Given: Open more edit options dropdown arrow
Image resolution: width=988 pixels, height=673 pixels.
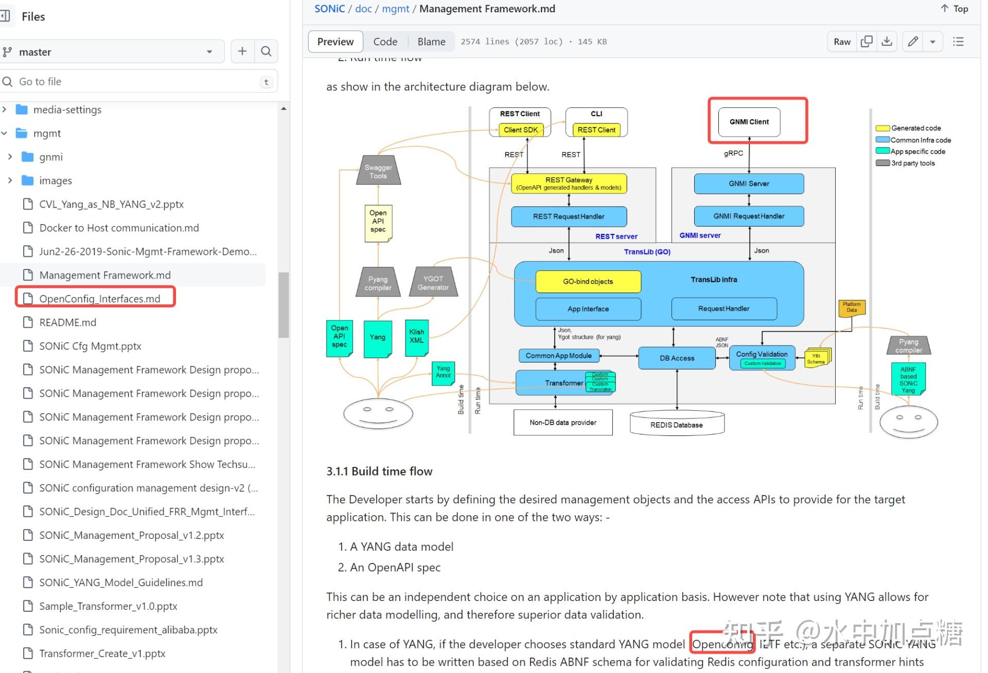Looking at the screenshot, I should point(932,42).
